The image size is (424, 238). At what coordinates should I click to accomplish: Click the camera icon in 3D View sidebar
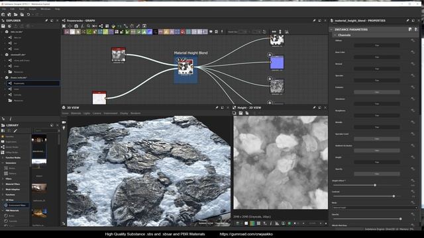coord(64,122)
